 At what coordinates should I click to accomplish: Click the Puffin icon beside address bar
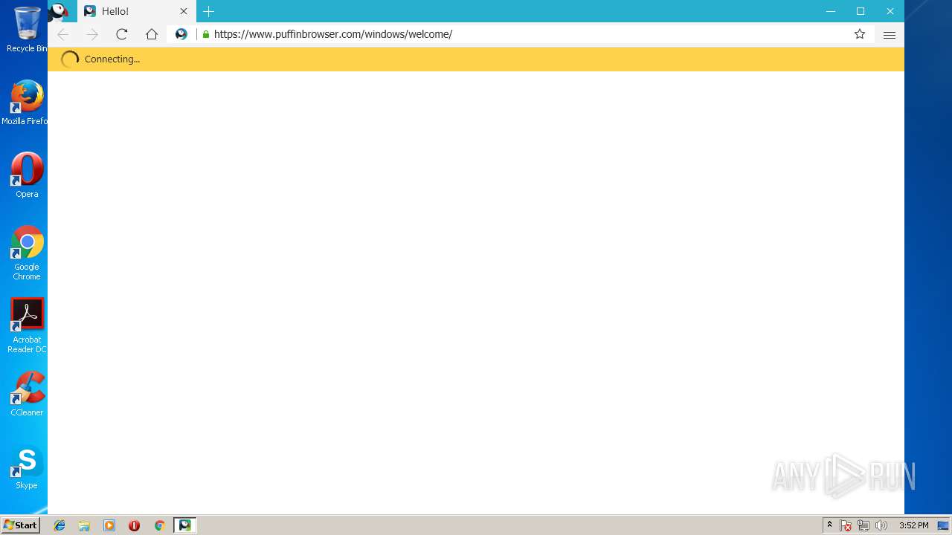pyautogui.click(x=181, y=34)
